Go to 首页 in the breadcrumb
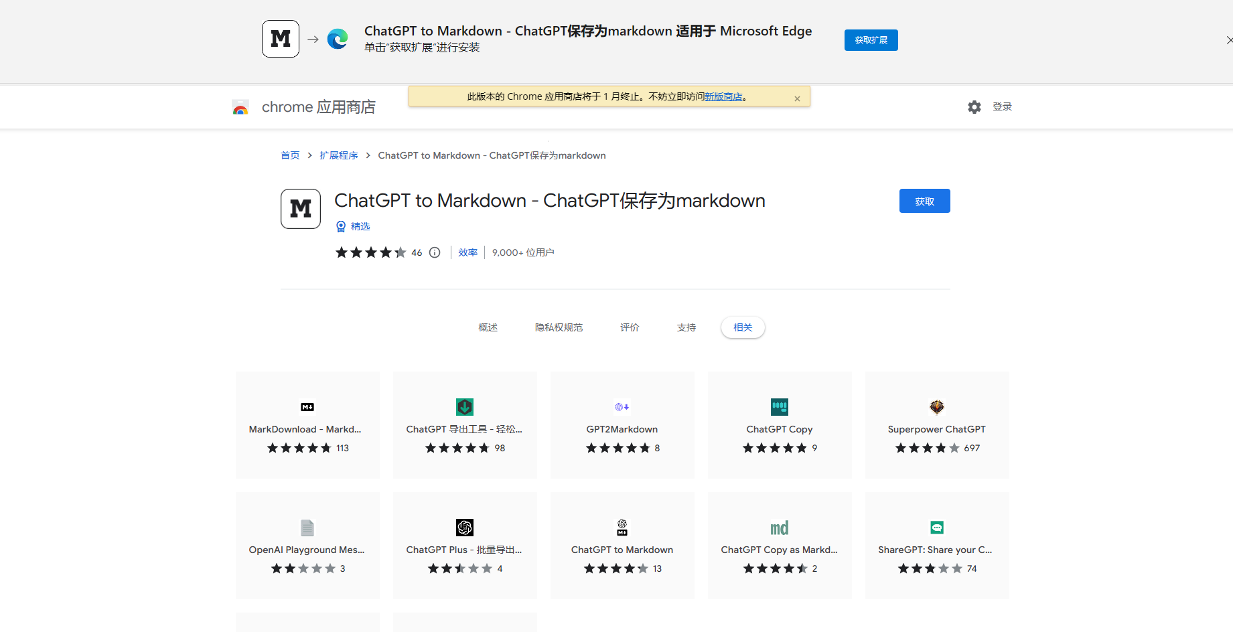 click(290, 155)
